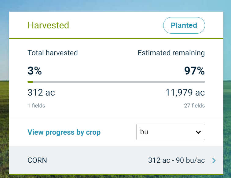The image size is (231, 178).
Task: Select the Harvested heading tab
Action: click(x=48, y=25)
